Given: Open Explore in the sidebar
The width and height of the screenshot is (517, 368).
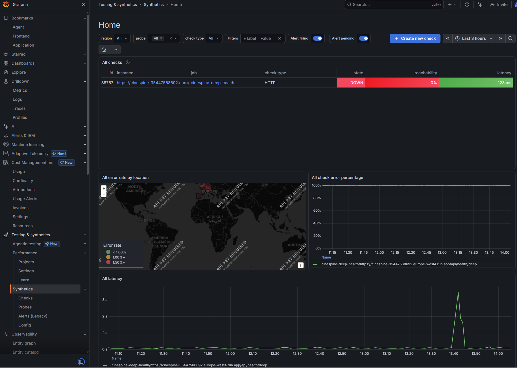Looking at the screenshot, I should pyautogui.click(x=19, y=72).
